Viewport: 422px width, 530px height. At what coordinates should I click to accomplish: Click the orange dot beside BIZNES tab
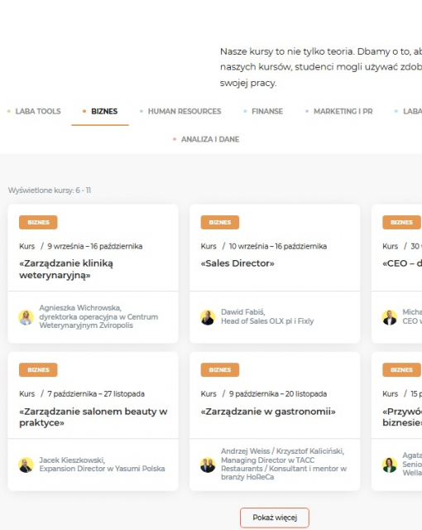[84, 111]
